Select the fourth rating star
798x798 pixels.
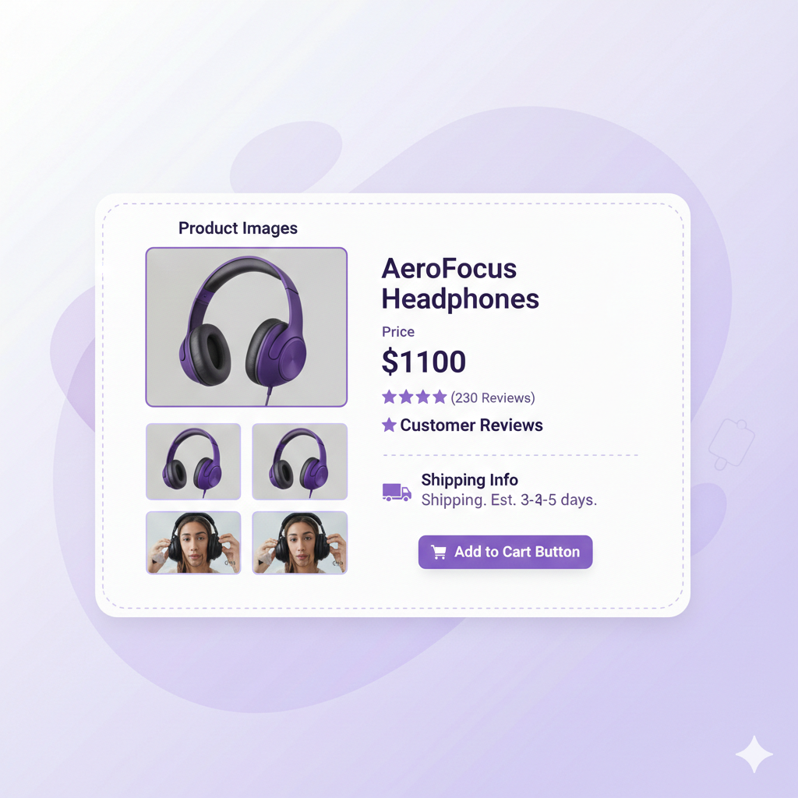click(x=440, y=397)
